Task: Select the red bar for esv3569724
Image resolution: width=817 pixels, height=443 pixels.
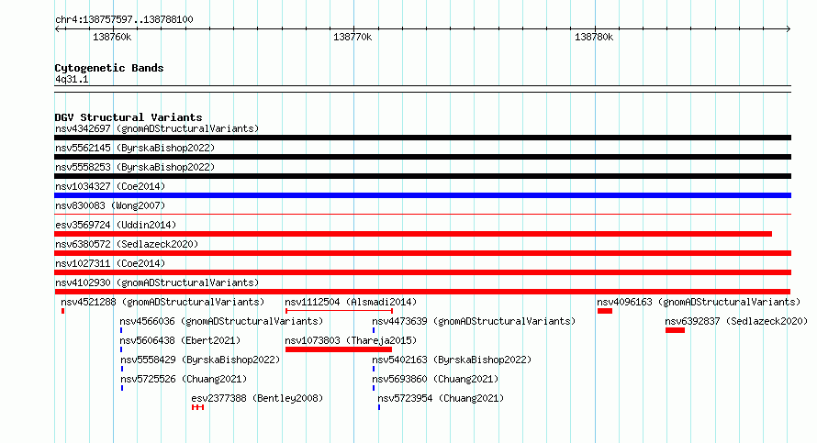Action: click(x=413, y=234)
